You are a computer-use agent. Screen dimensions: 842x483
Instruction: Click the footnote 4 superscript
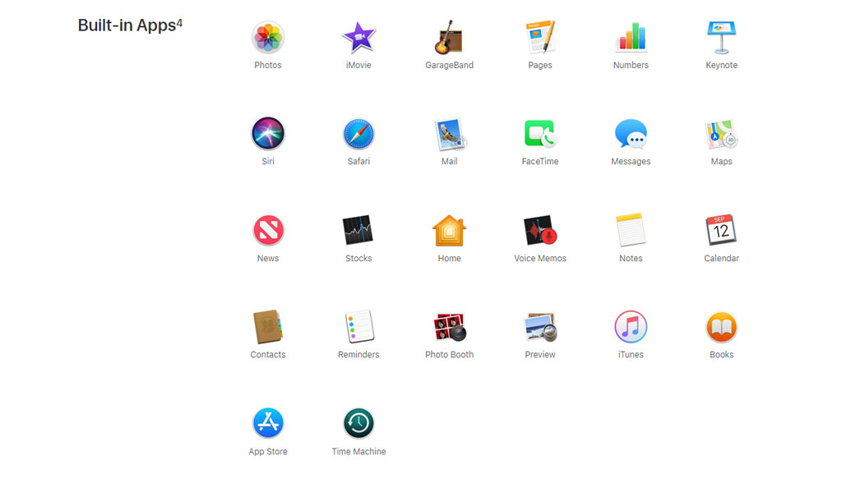click(x=179, y=23)
